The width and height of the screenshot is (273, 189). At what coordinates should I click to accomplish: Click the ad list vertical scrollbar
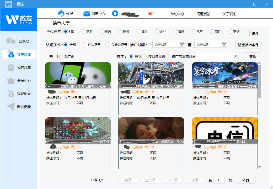pyautogui.click(x=260, y=81)
